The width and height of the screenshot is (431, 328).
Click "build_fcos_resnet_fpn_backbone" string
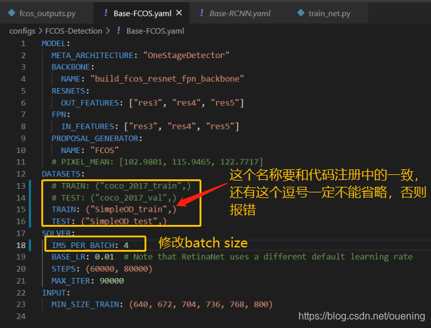click(x=167, y=79)
